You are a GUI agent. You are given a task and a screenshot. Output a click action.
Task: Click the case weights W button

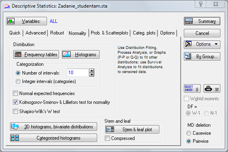click(212, 88)
